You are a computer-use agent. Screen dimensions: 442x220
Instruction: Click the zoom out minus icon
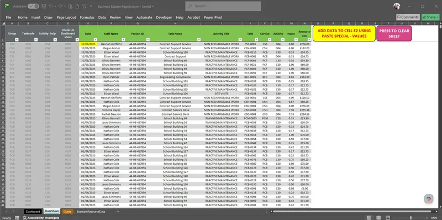[395, 218]
